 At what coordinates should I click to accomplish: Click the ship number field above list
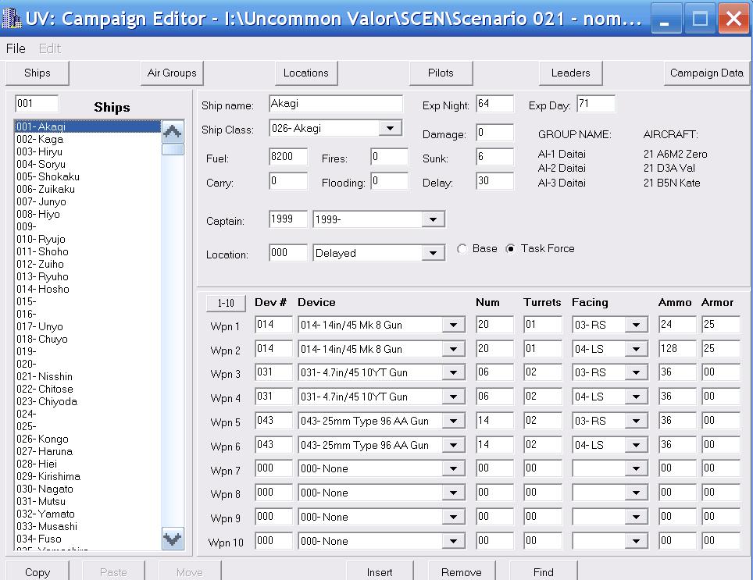coord(37,104)
